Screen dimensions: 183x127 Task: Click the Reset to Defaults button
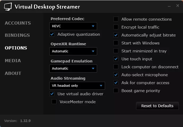click(x=157, y=106)
